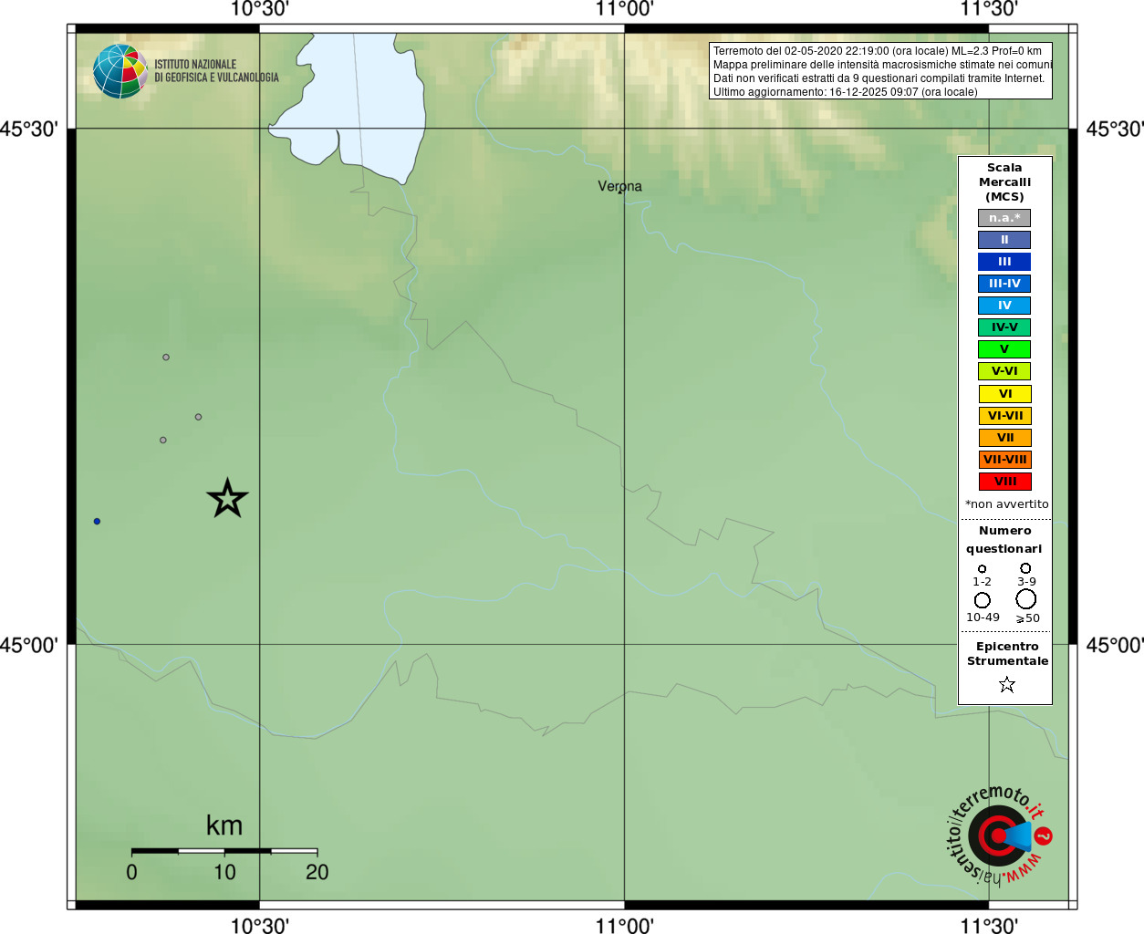The image size is (1144, 934).
Task: Click the left 45°30' latitude label
Action: point(28,129)
